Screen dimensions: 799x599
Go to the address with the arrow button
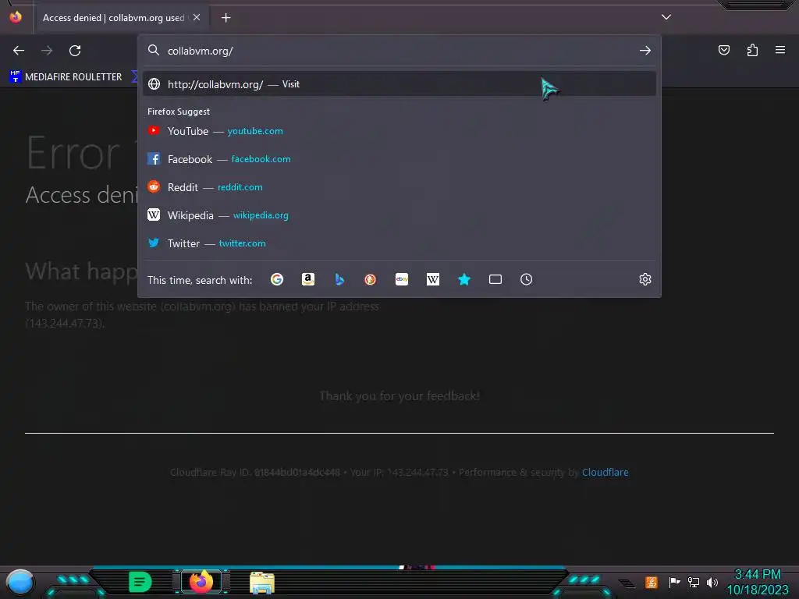[x=645, y=51]
